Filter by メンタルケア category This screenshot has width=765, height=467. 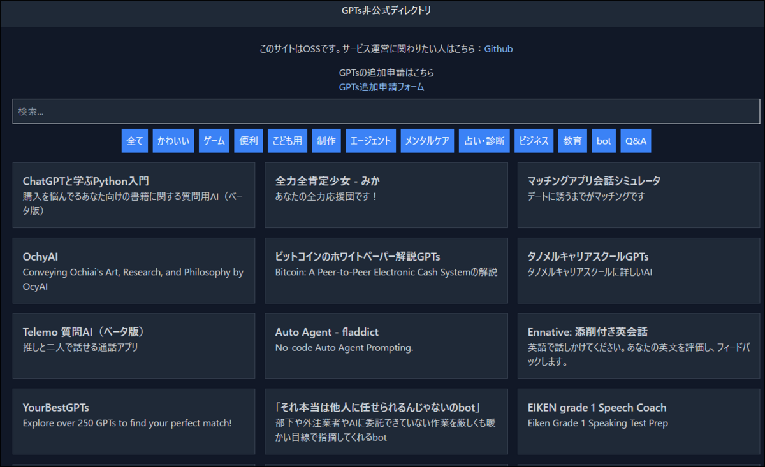(427, 141)
